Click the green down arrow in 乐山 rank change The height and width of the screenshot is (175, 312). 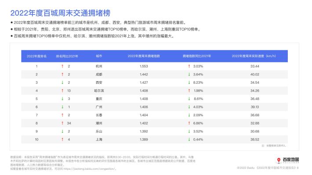tap(62, 131)
